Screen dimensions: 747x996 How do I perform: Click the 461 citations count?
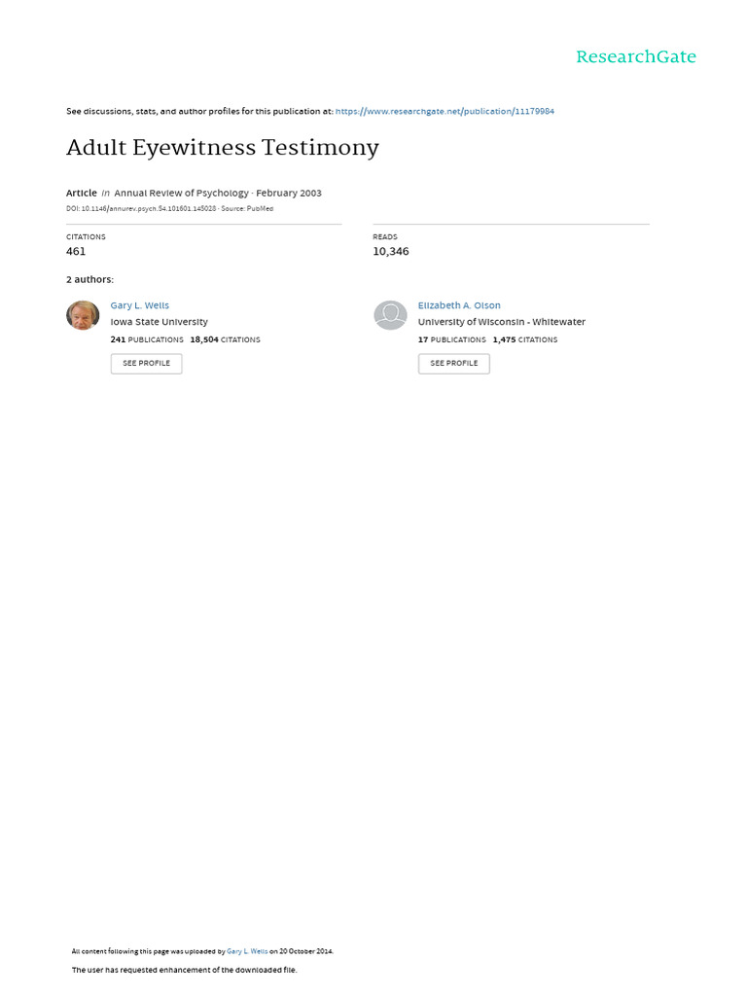tap(76, 251)
